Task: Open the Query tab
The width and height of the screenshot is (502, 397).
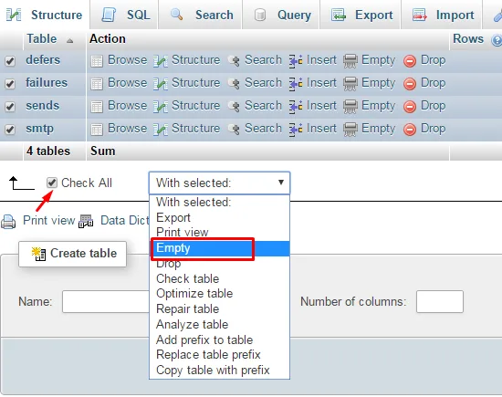Action: (x=281, y=15)
